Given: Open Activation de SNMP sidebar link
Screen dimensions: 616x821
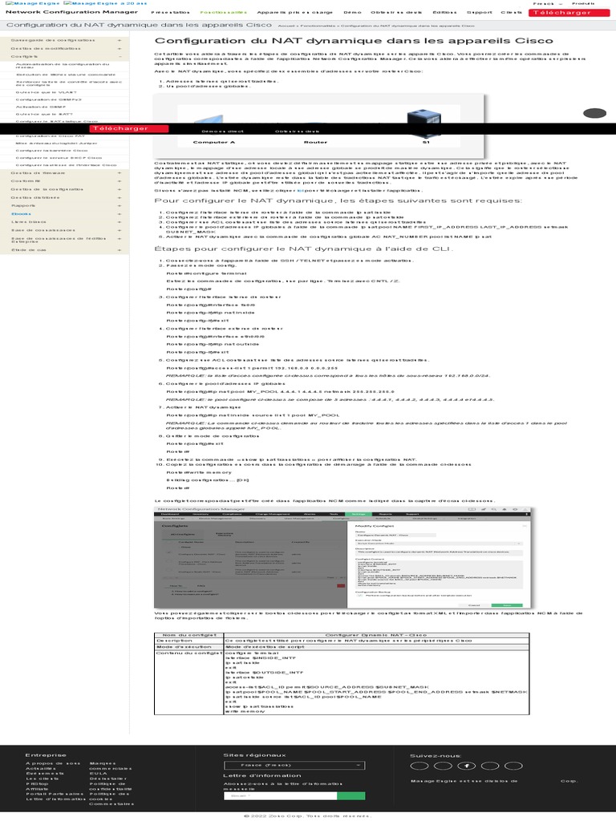Looking at the screenshot, I should (41, 107).
